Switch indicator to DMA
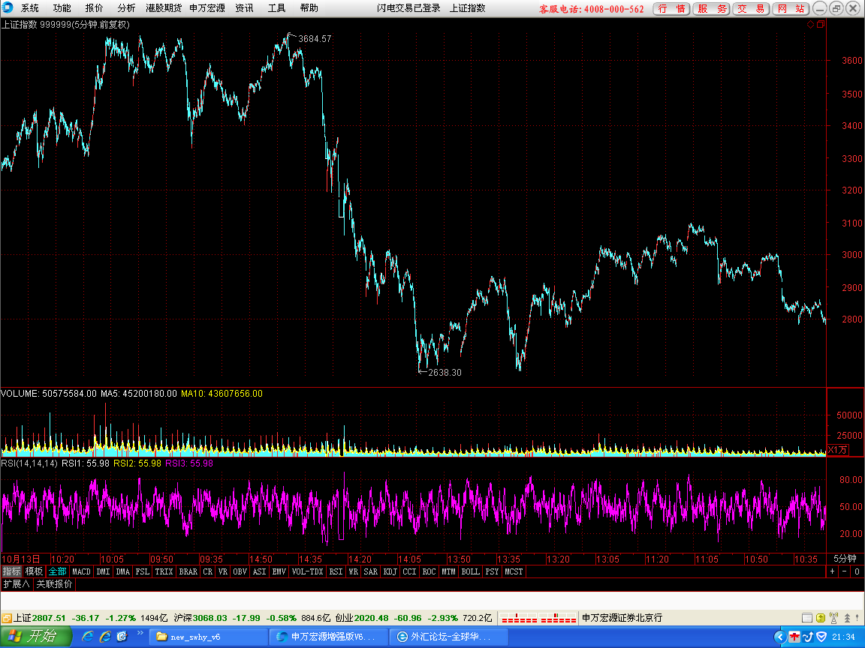This screenshot has width=865, height=648. [123, 571]
